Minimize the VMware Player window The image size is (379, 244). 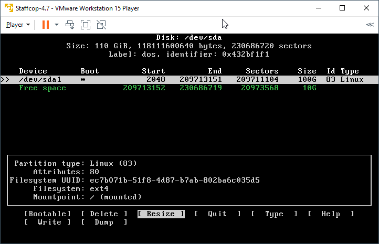[x=319, y=8]
